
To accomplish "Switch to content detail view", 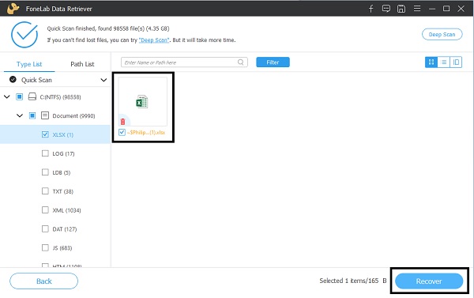I will point(456,62).
